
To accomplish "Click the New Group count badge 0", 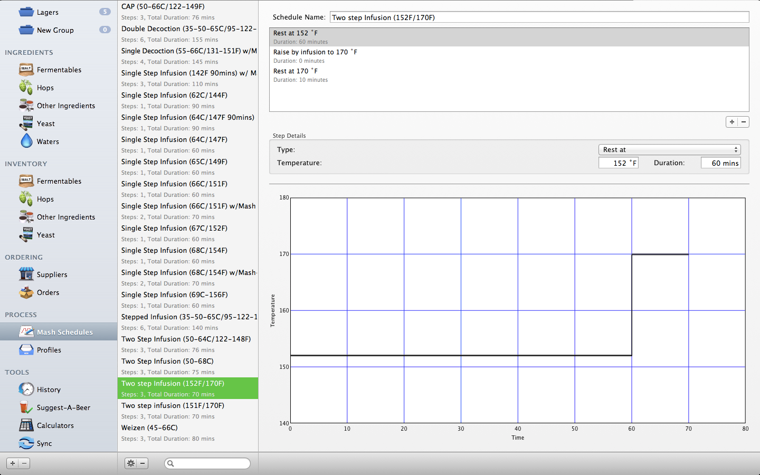I will 105,30.
